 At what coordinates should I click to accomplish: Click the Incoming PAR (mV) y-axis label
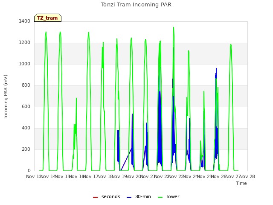point(6,97)
